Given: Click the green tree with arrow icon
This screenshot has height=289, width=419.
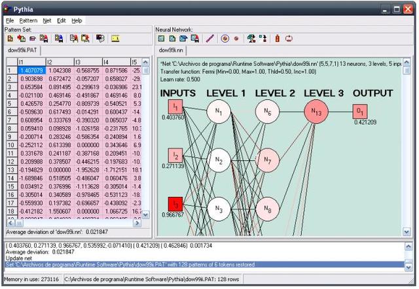Looking at the screenshot, I should pyautogui.click(x=251, y=39).
